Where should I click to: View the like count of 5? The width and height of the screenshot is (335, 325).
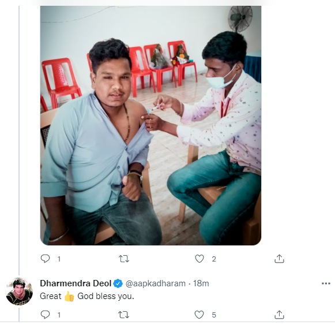tap(214, 315)
